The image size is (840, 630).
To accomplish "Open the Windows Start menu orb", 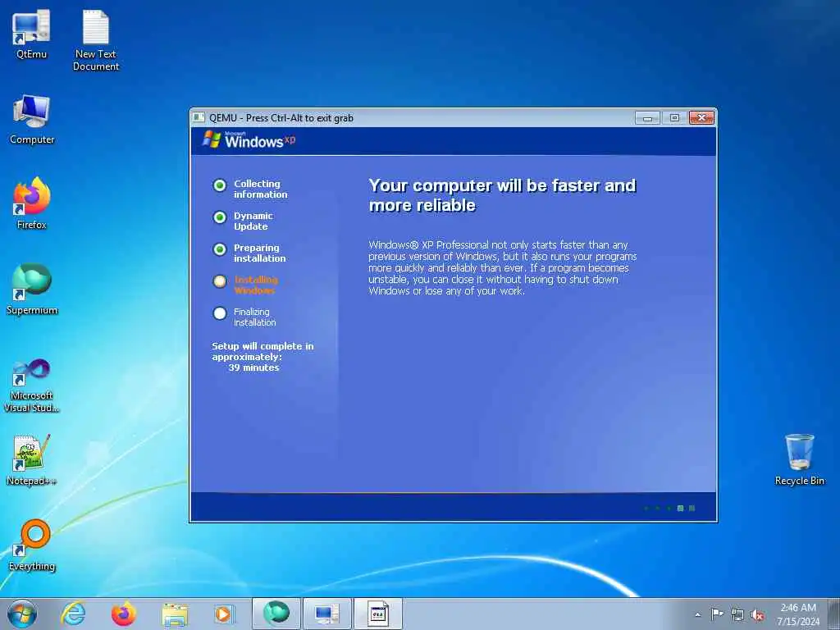I will tap(22, 614).
